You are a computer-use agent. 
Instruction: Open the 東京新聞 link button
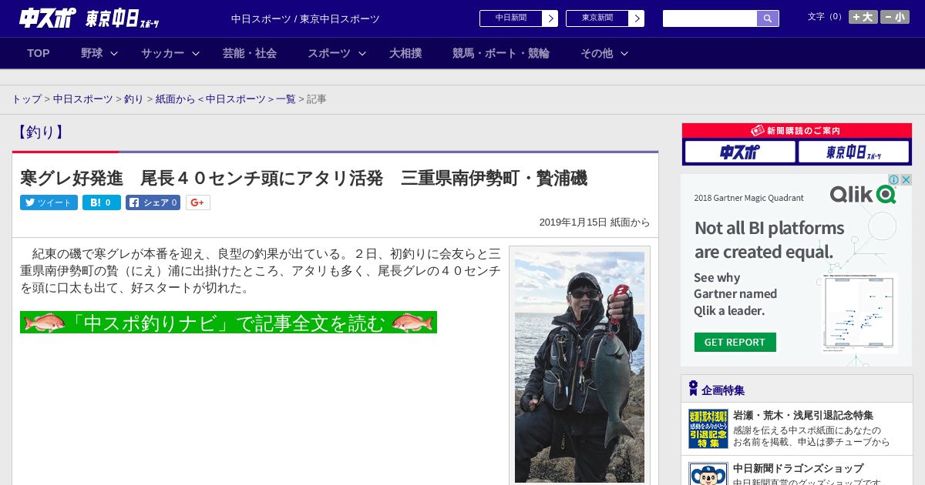click(x=605, y=18)
